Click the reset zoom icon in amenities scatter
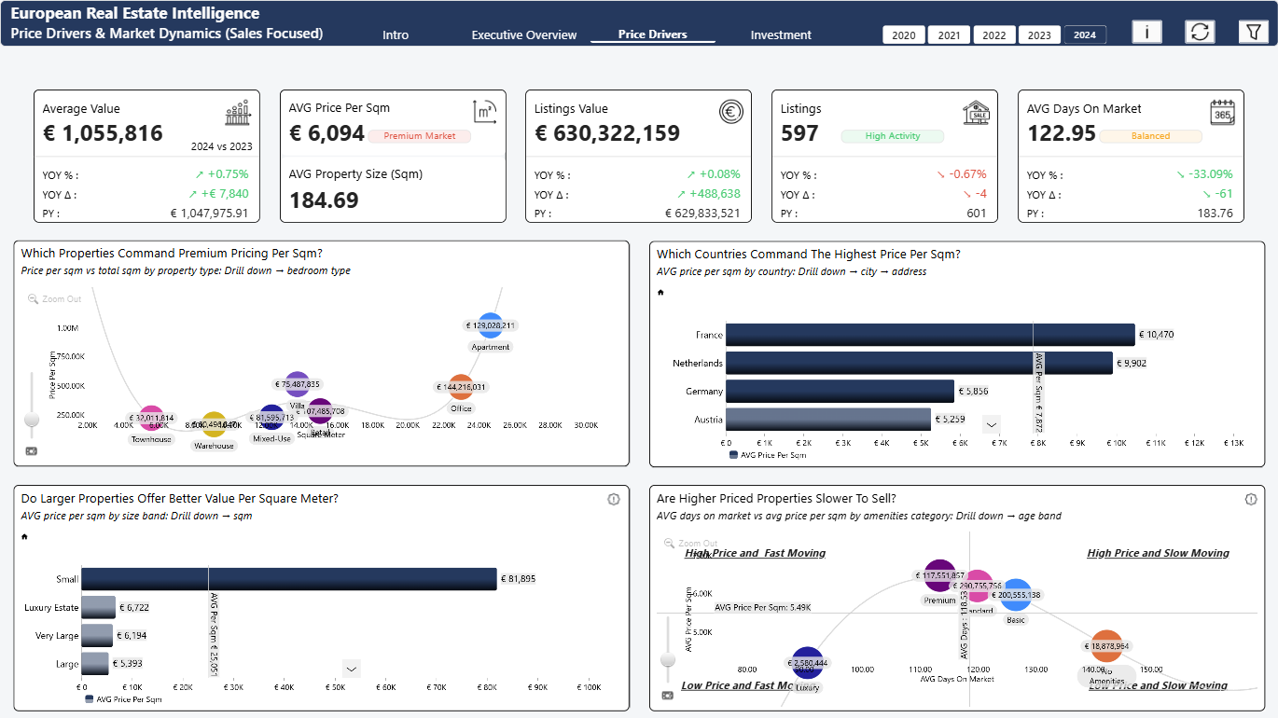1278x718 pixels. coord(667,695)
